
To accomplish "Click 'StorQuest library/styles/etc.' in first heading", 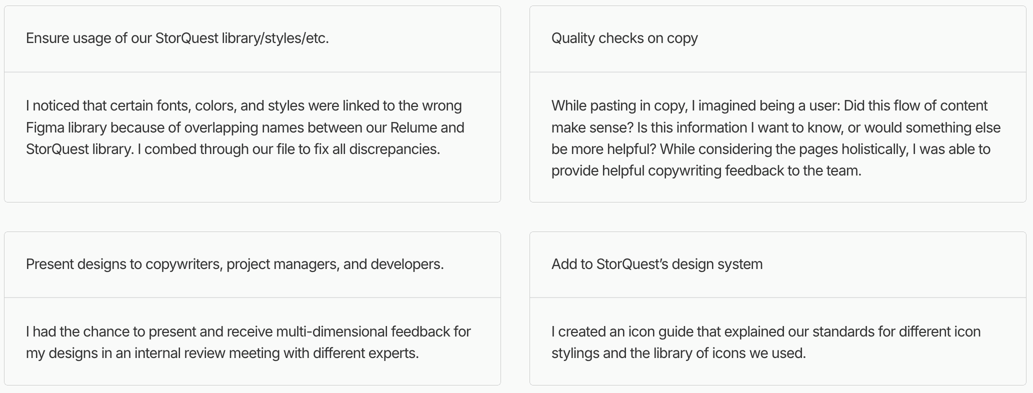I will coord(242,38).
